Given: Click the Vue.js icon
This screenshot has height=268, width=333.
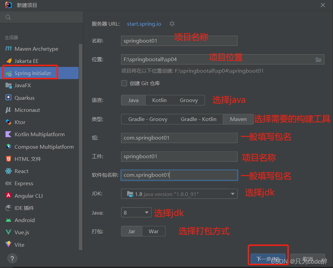Looking at the screenshot, I should pos(8,232).
